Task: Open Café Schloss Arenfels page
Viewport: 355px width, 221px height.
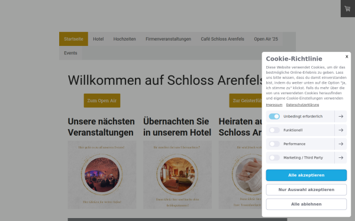Action: (x=222, y=39)
